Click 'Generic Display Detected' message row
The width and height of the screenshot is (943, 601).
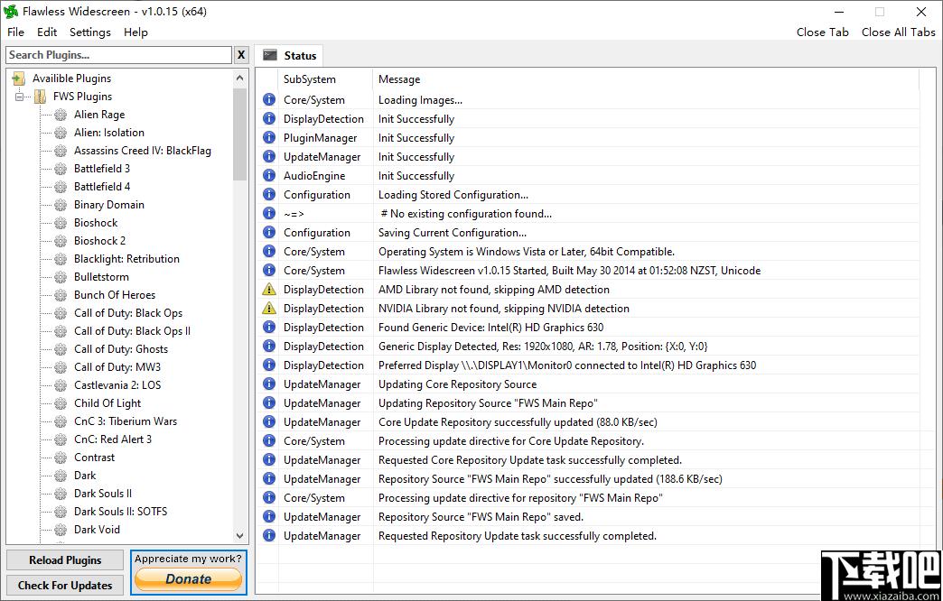(x=543, y=347)
